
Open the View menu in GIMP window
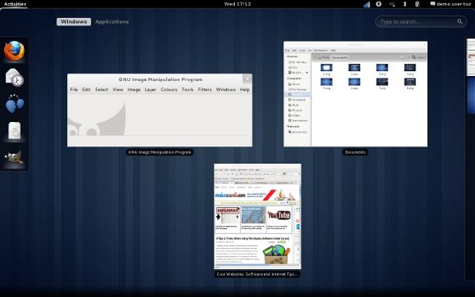(118, 89)
